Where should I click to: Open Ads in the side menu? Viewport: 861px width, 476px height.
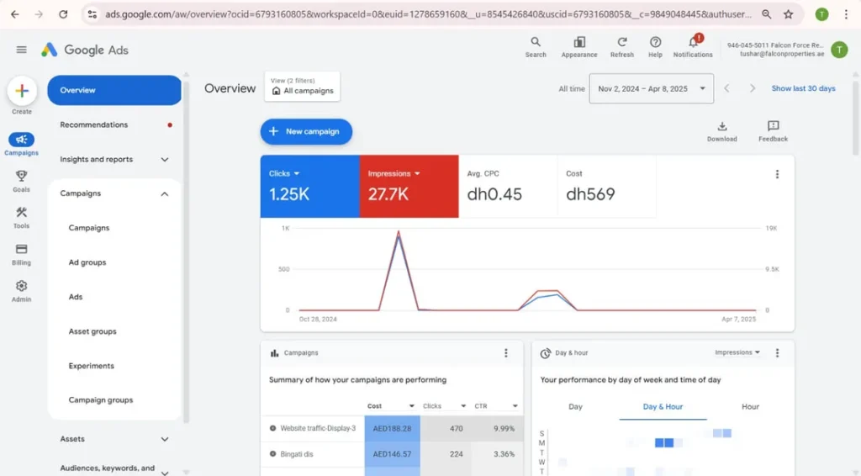click(75, 297)
